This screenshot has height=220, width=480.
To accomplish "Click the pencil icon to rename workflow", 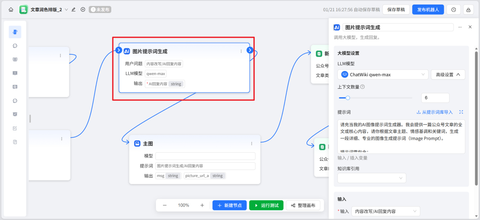I will coord(73,9).
